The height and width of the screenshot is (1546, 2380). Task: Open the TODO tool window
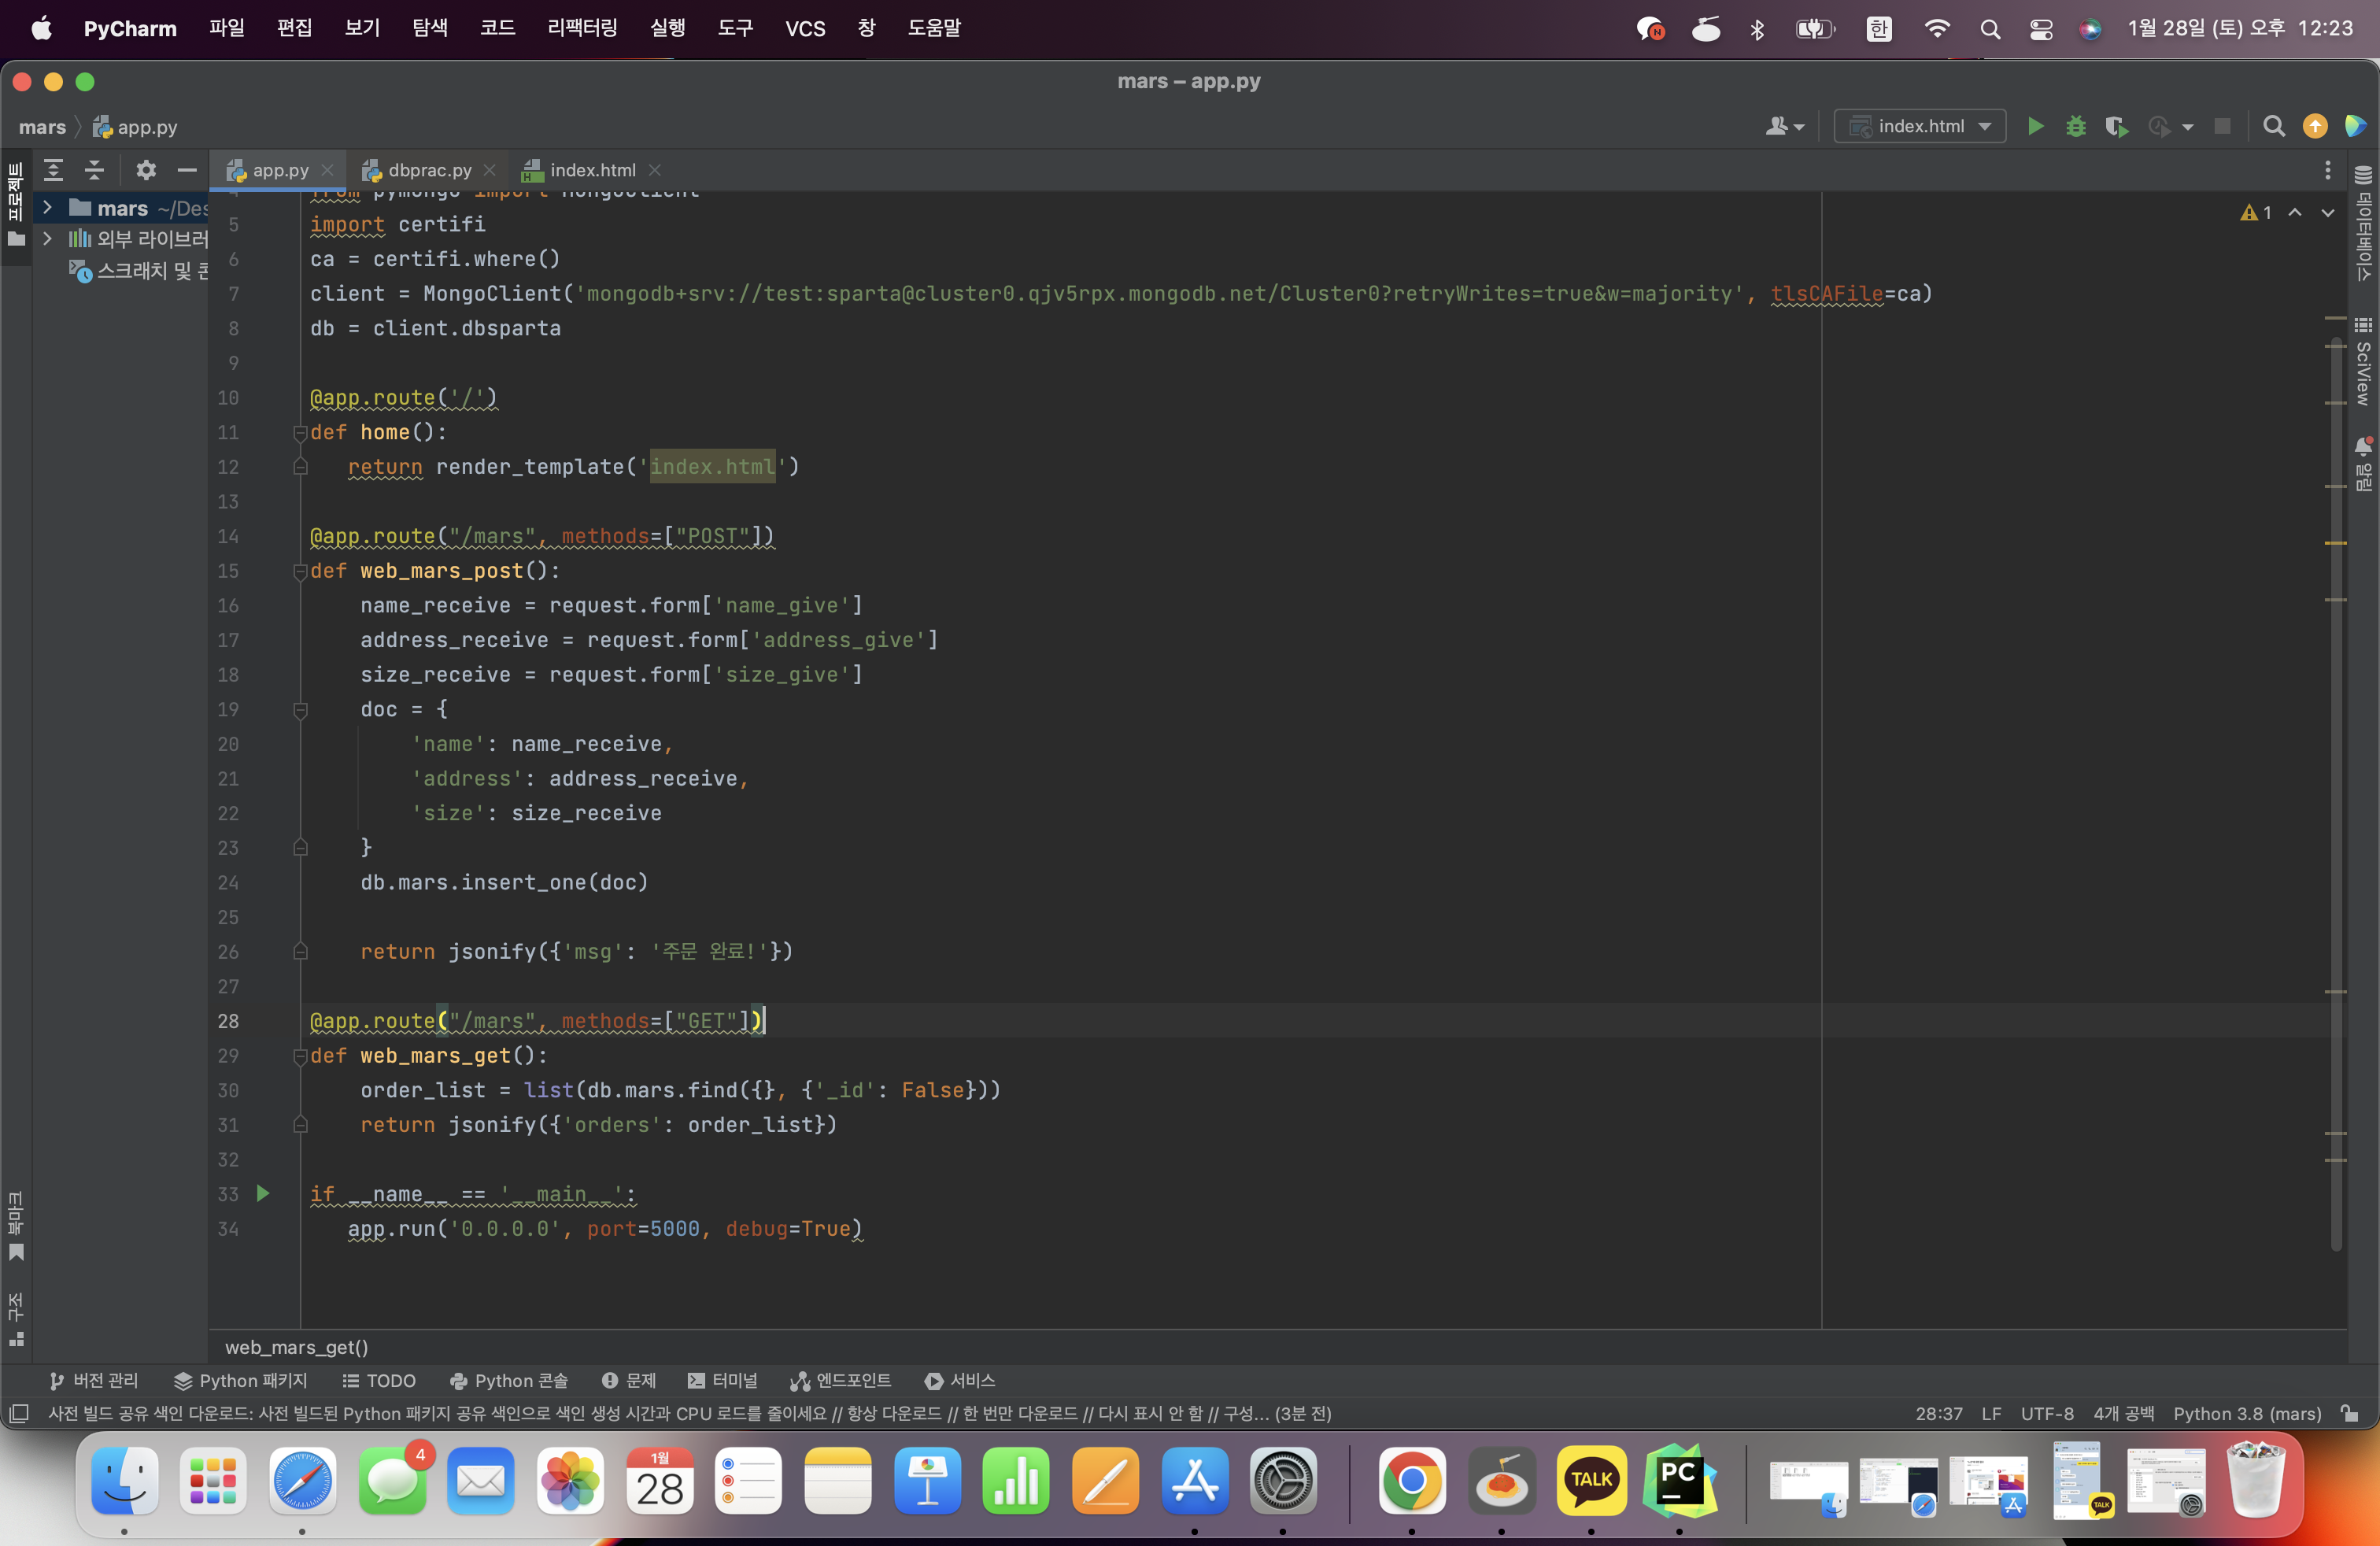coord(379,1380)
